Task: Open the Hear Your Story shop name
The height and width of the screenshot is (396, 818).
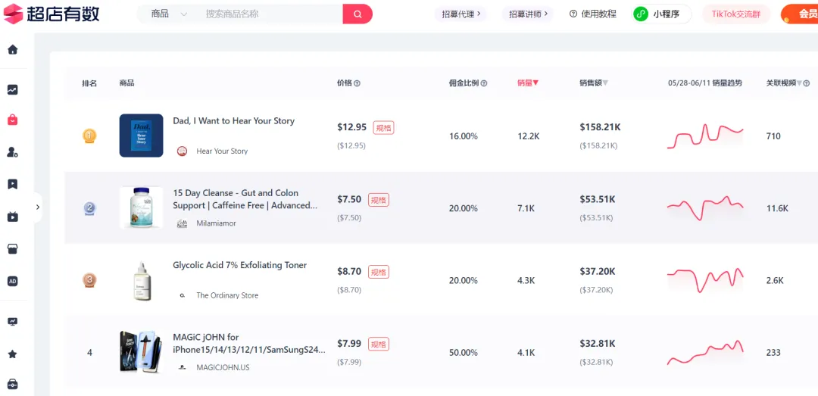Action: click(x=222, y=151)
